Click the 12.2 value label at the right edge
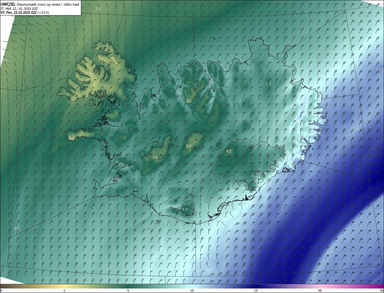The height and width of the screenshot is (293, 384). coord(380,70)
